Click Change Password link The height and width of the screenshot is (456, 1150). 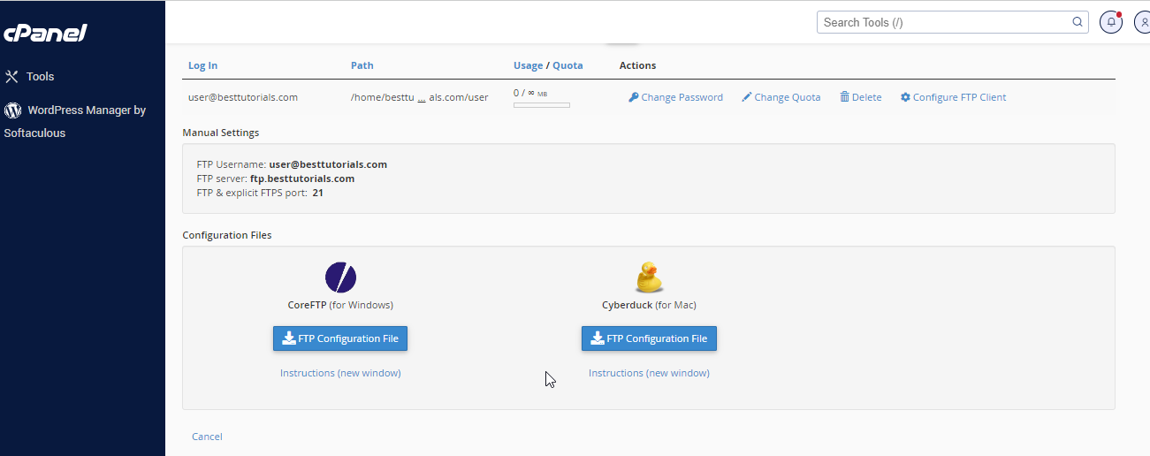(x=682, y=97)
